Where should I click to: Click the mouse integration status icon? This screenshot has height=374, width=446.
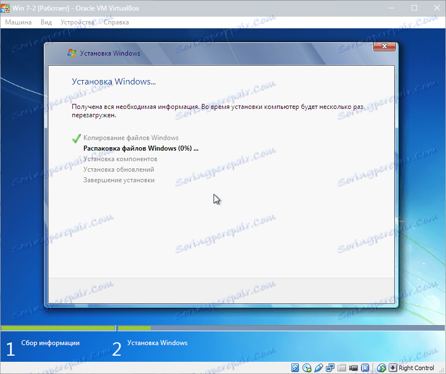click(x=381, y=368)
